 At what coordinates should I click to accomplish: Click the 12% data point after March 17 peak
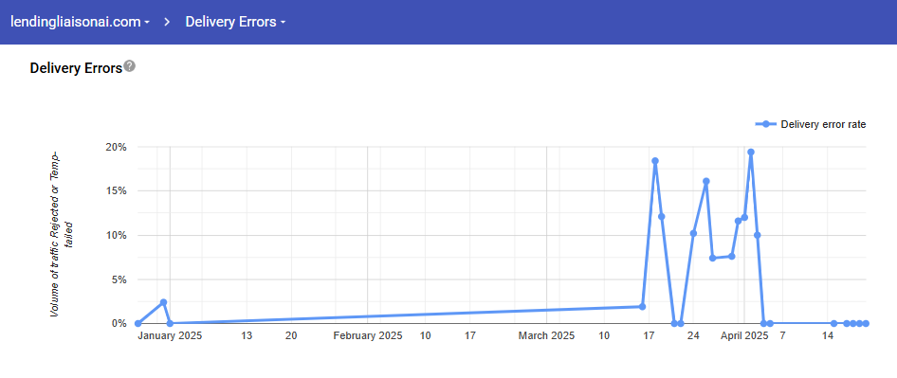pyautogui.click(x=661, y=217)
